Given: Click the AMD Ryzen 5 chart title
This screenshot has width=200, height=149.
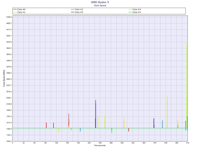Looking at the screenshot, I should 100,2.
